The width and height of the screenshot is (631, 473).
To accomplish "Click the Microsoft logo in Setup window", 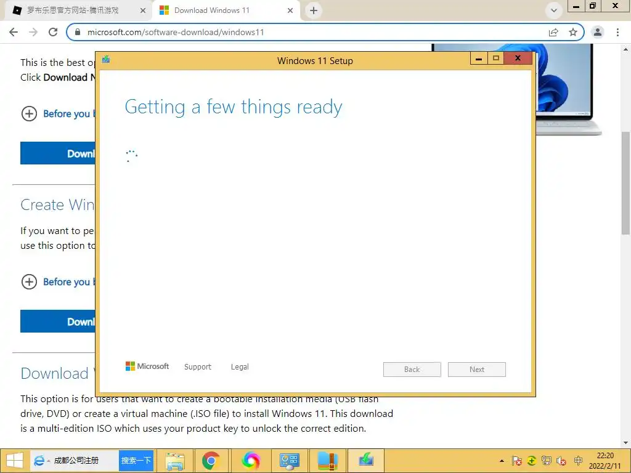I will [147, 366].
